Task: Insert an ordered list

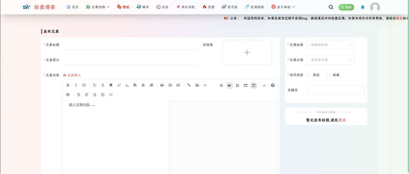Action: click(x=170, y=85)
